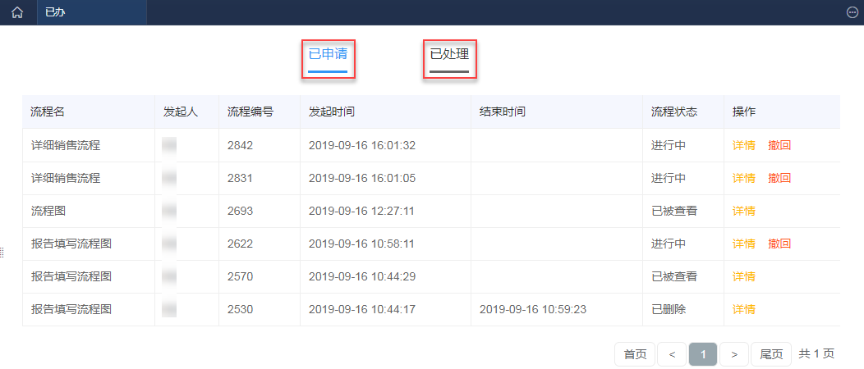Open 详情 for process 2570

coord(743,276)
